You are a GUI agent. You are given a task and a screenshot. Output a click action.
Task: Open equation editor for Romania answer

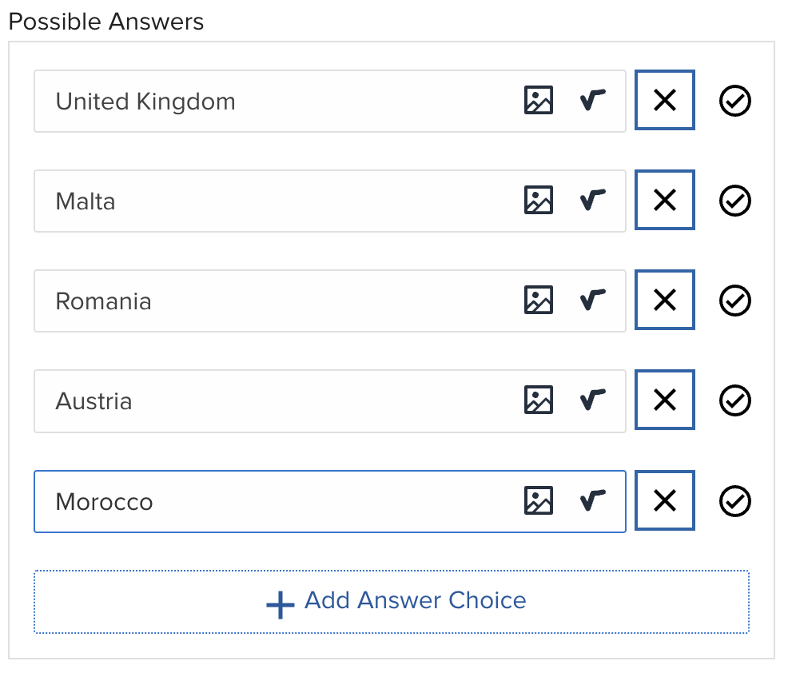pos(592,300)
